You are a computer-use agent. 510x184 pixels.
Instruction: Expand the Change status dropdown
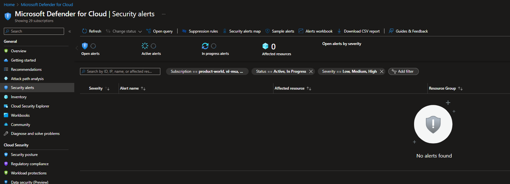tap(124, 31)
